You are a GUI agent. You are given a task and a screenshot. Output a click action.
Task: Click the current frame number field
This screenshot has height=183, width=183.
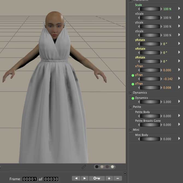coord(29,179)
